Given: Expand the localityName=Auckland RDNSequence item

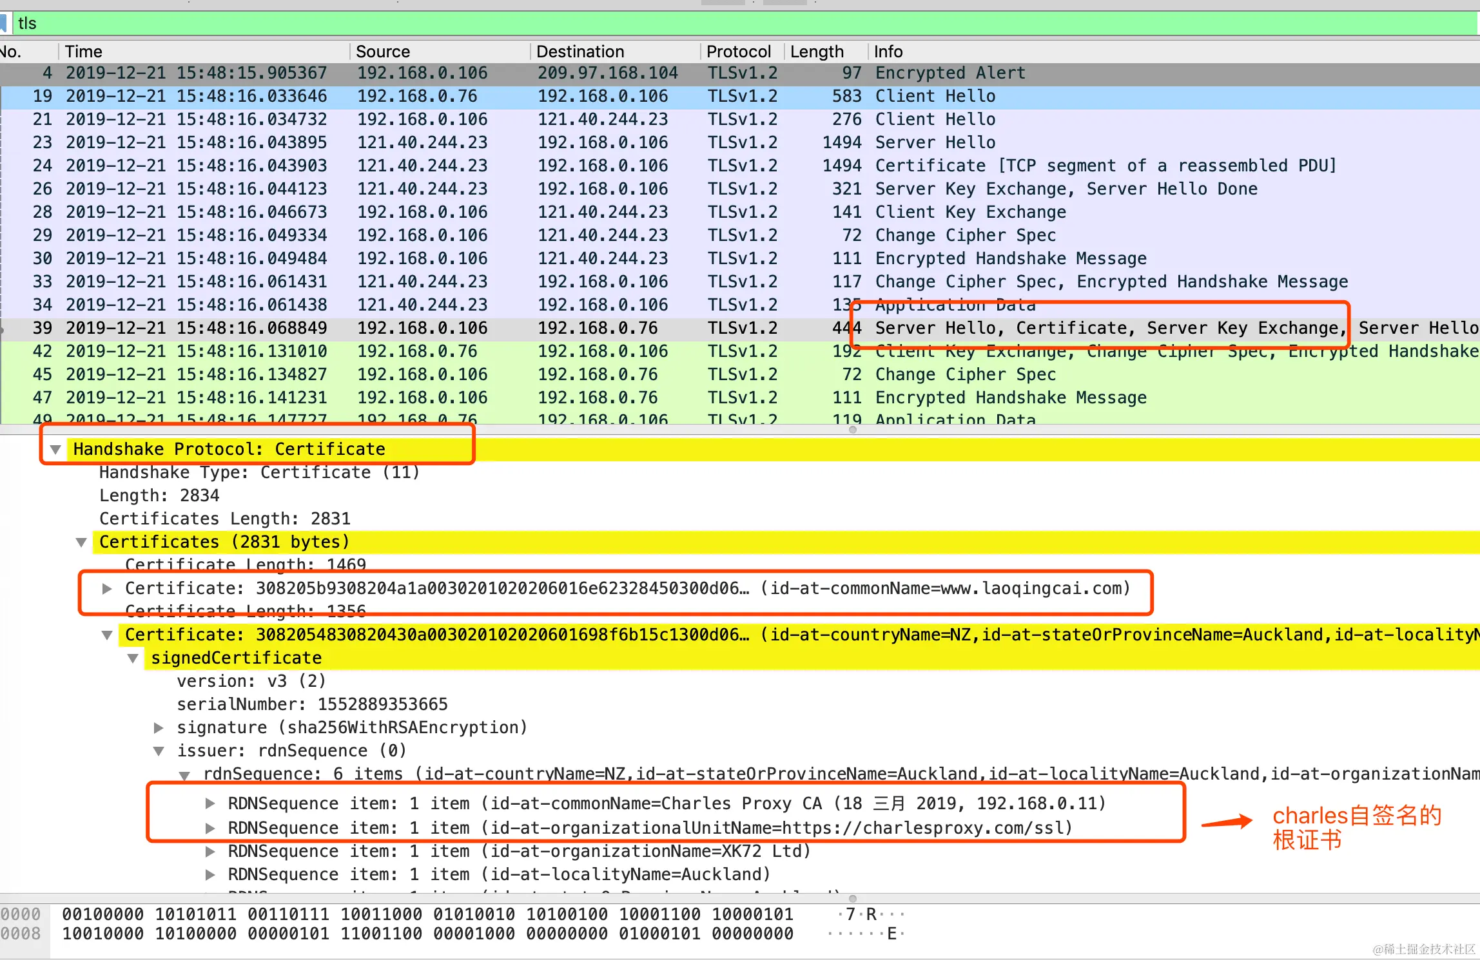Looking at the screenshot, I should [210, 874].
